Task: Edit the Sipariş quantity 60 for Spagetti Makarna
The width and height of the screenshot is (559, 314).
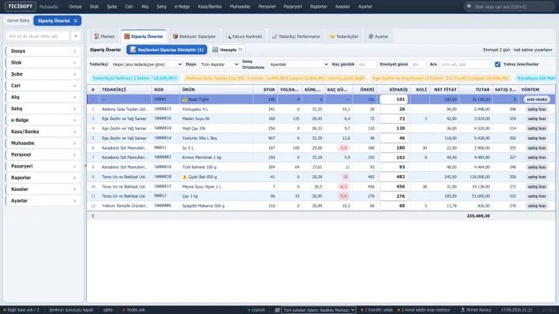Action: point(394,205)
